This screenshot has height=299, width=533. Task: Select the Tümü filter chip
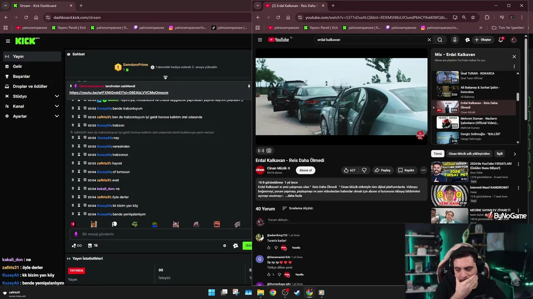(x=437, y=154)
